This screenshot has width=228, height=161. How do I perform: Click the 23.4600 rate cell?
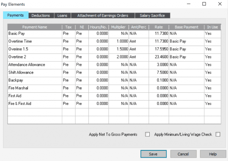click(159, 57)
